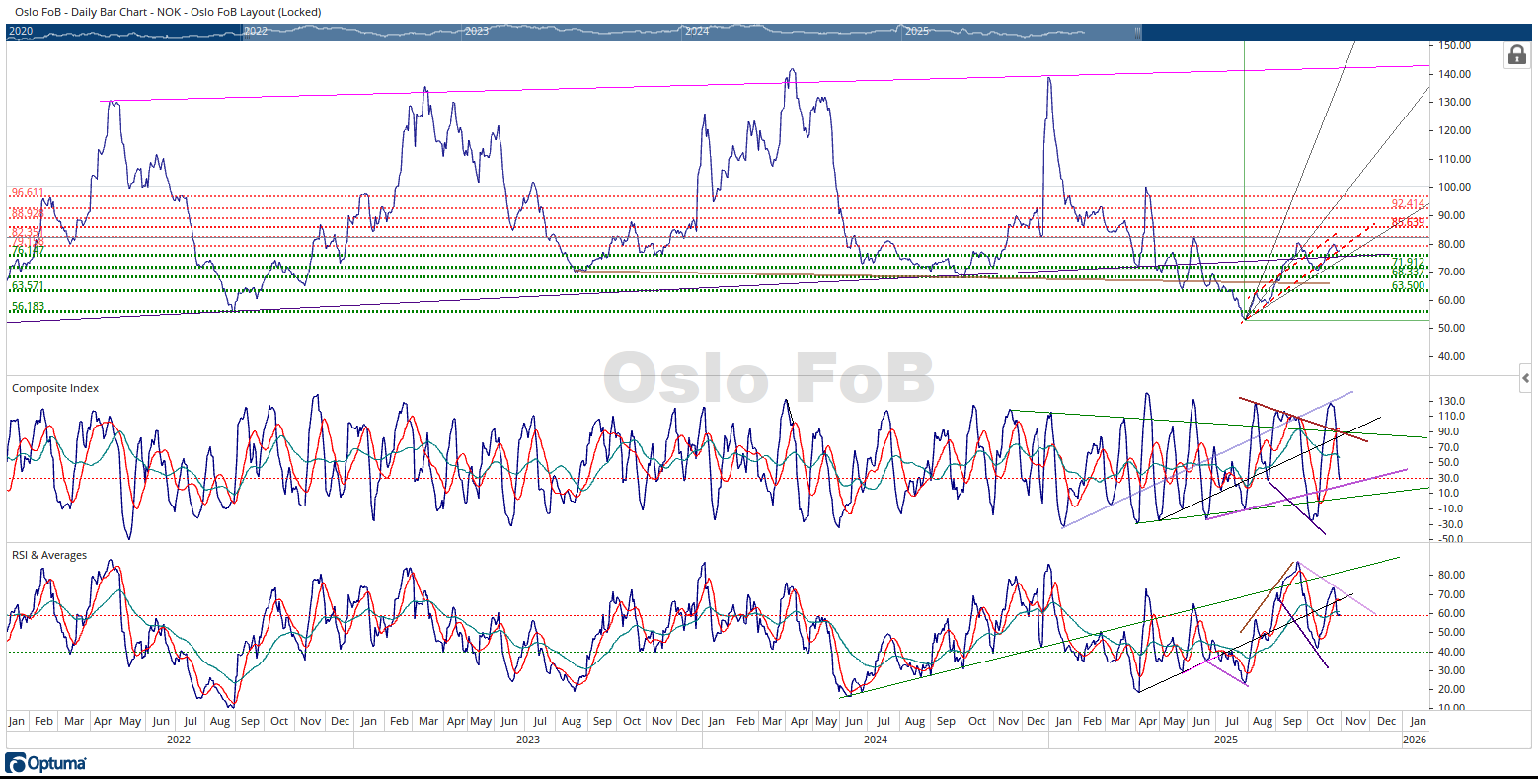Click the 2024 year label on the date axis
Viewport: 1538px width, 779px height.
(875, 739)
